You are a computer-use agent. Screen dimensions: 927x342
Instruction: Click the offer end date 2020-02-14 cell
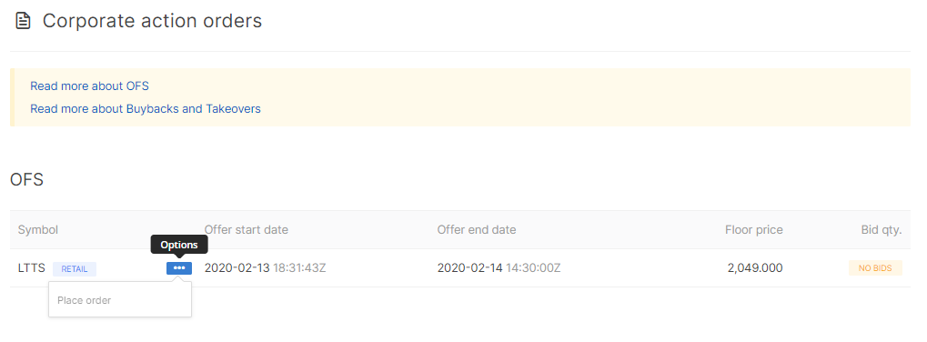[499, 268]
